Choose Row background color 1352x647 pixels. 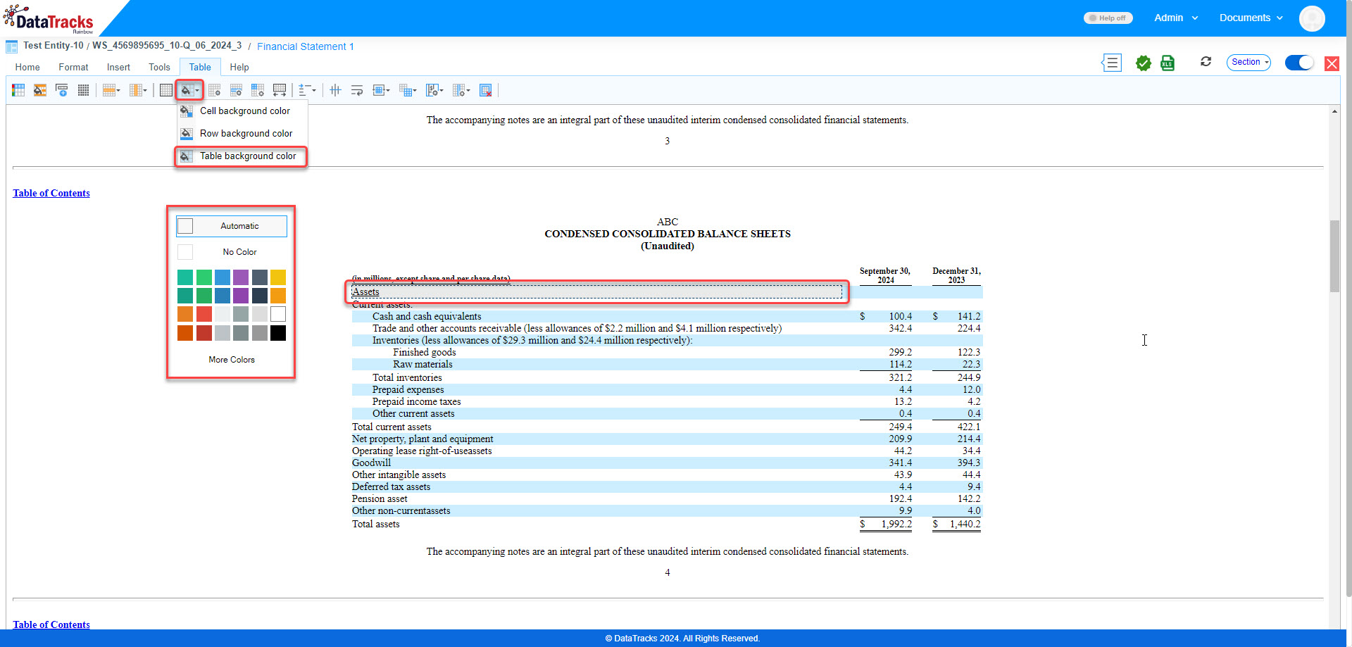click(x=242, y=134)
